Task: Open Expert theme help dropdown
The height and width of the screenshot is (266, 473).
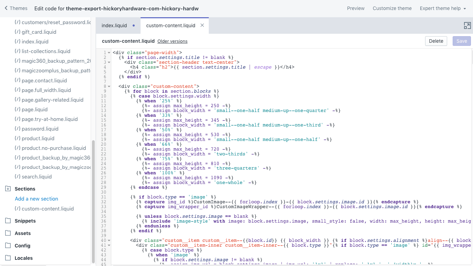Action: pos(443,8)
